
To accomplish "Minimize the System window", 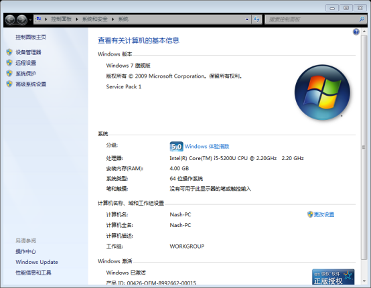I will click(x=332, y=8).
